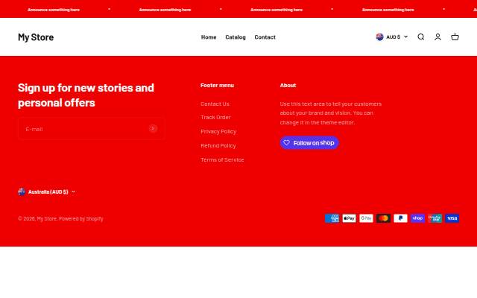Click the footer Australian flag icon
The width and height of the screenshot is (477, 298).
pos(22,192)
